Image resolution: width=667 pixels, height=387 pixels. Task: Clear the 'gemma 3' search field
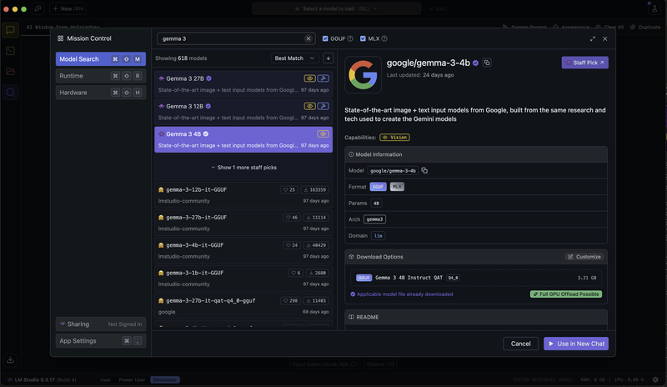308,38
